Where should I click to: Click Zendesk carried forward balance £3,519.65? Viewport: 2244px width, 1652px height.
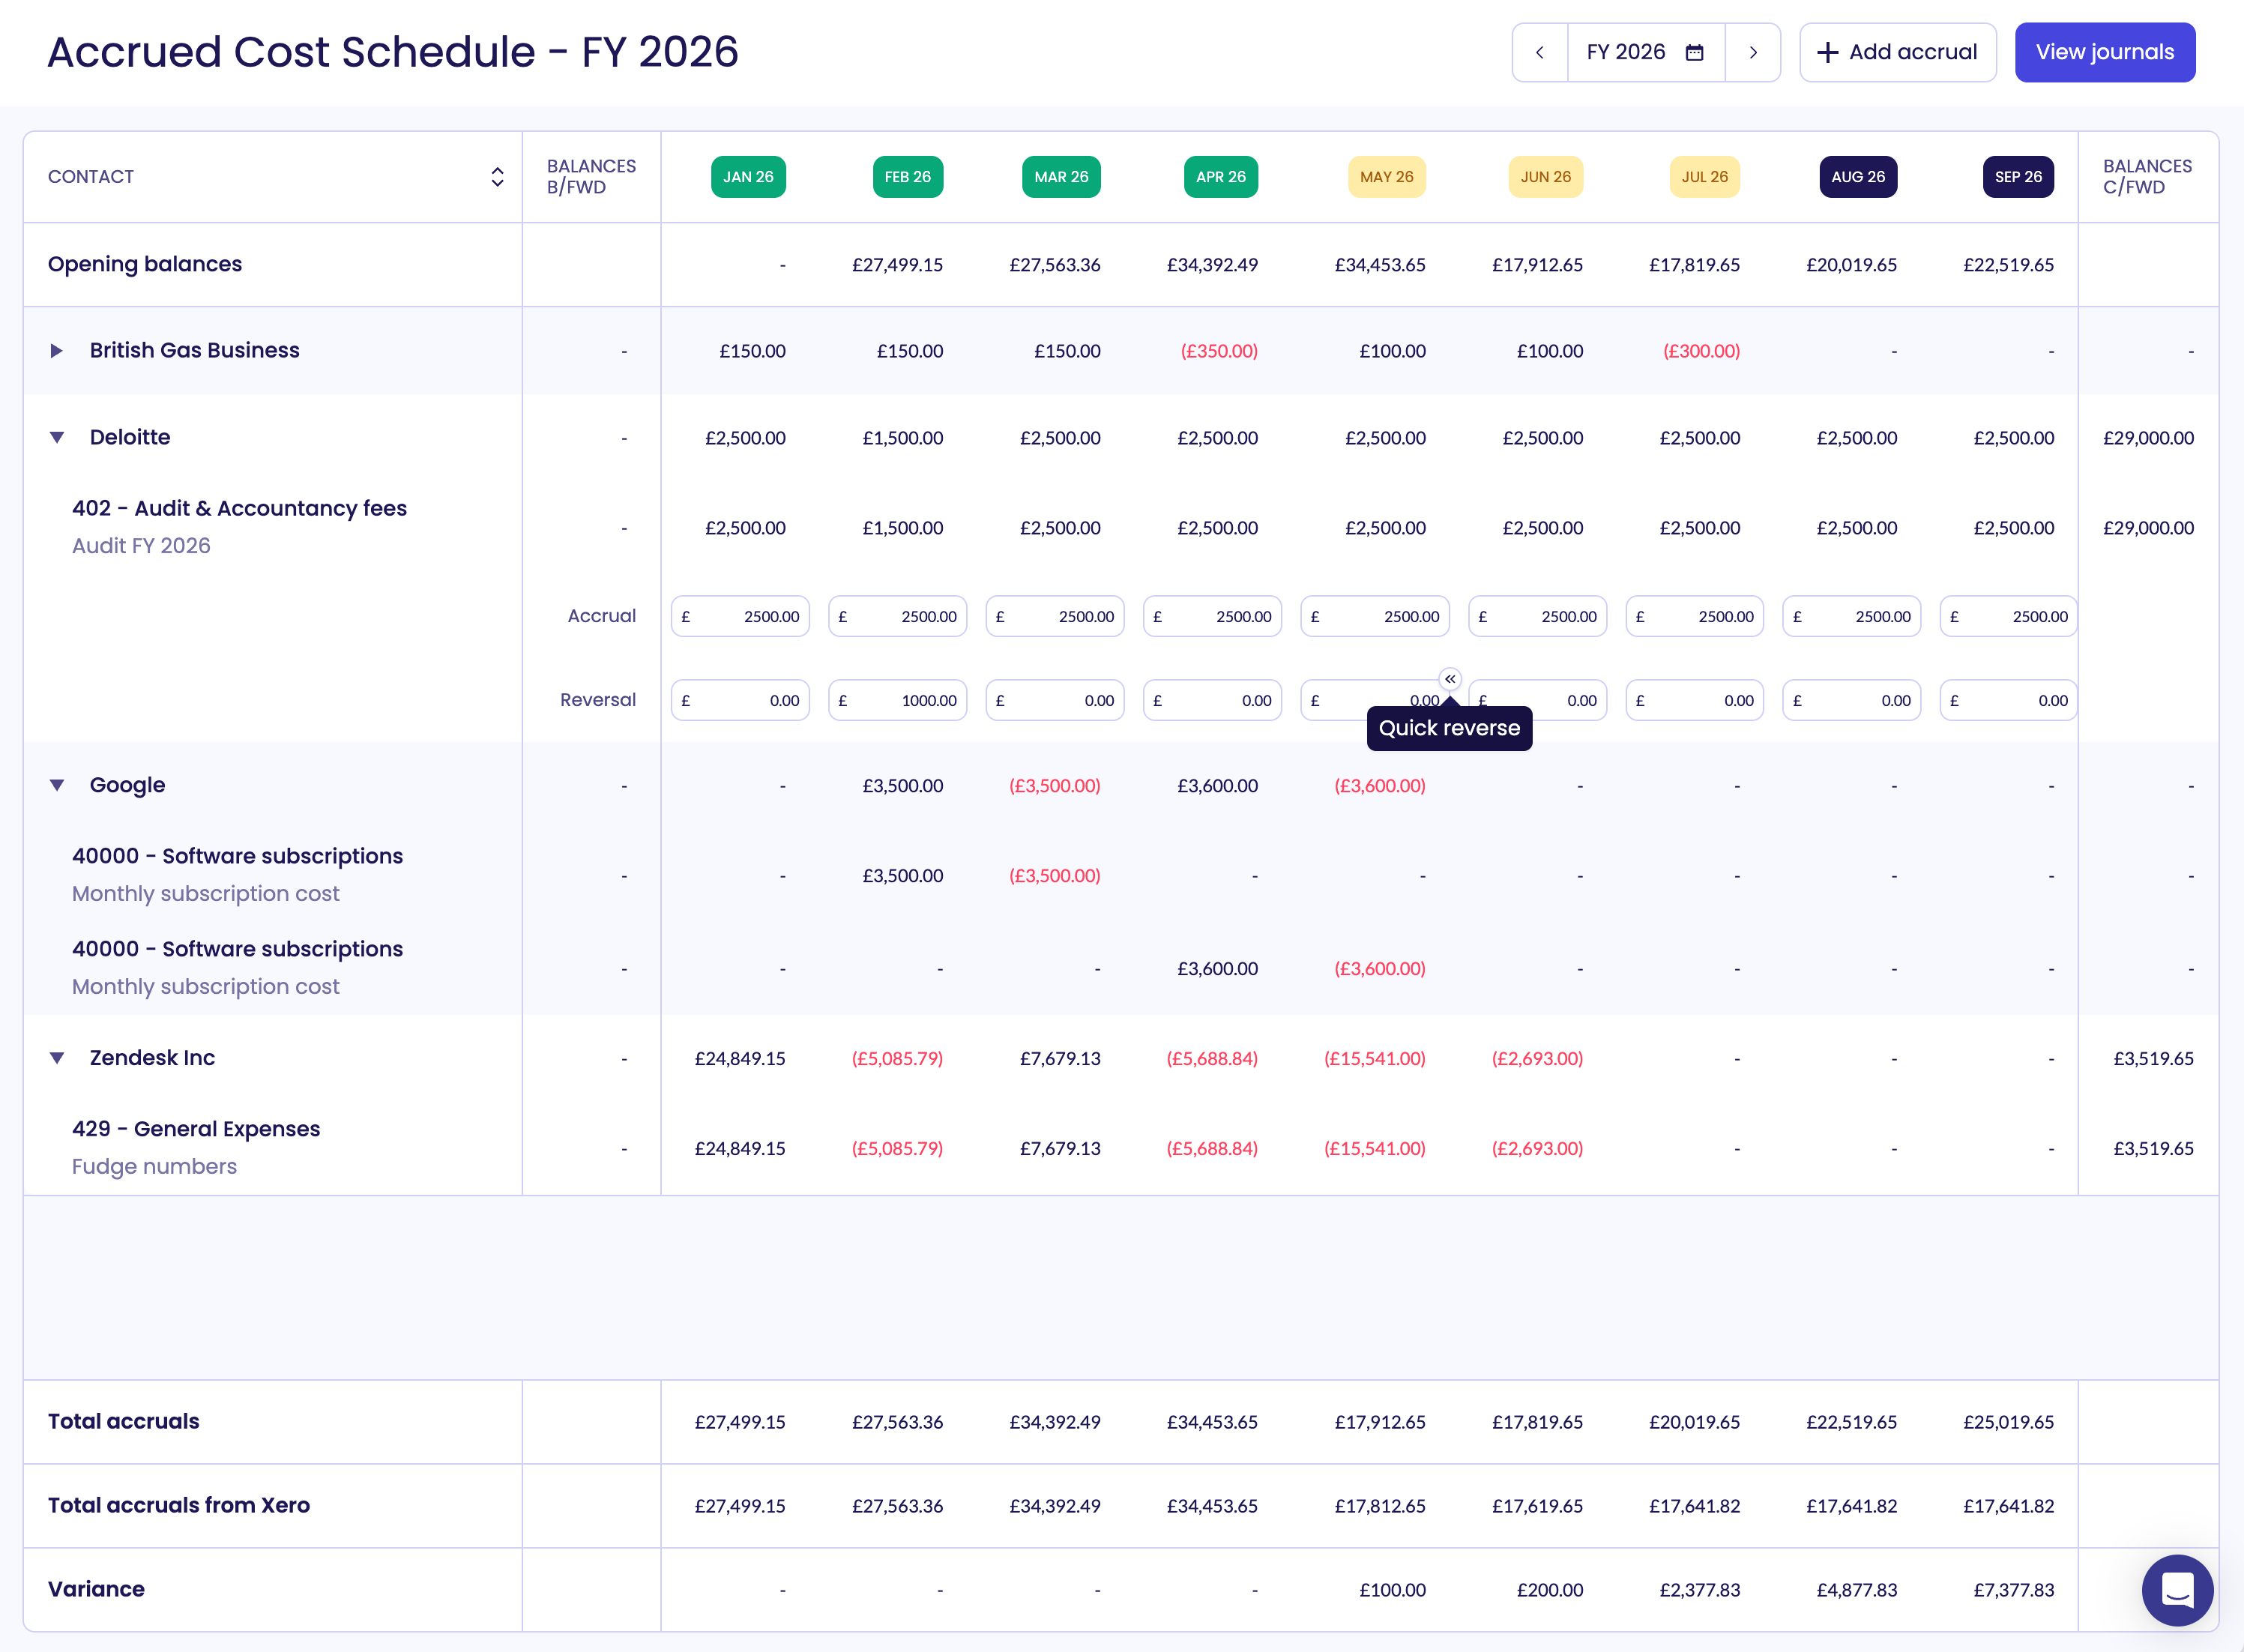coord(2153,1058)
